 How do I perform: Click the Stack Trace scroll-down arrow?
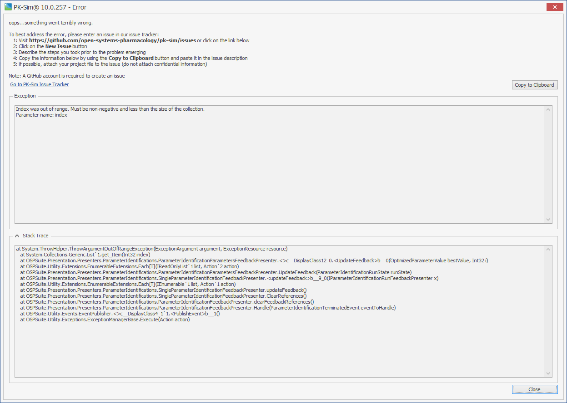click(548, 374)
